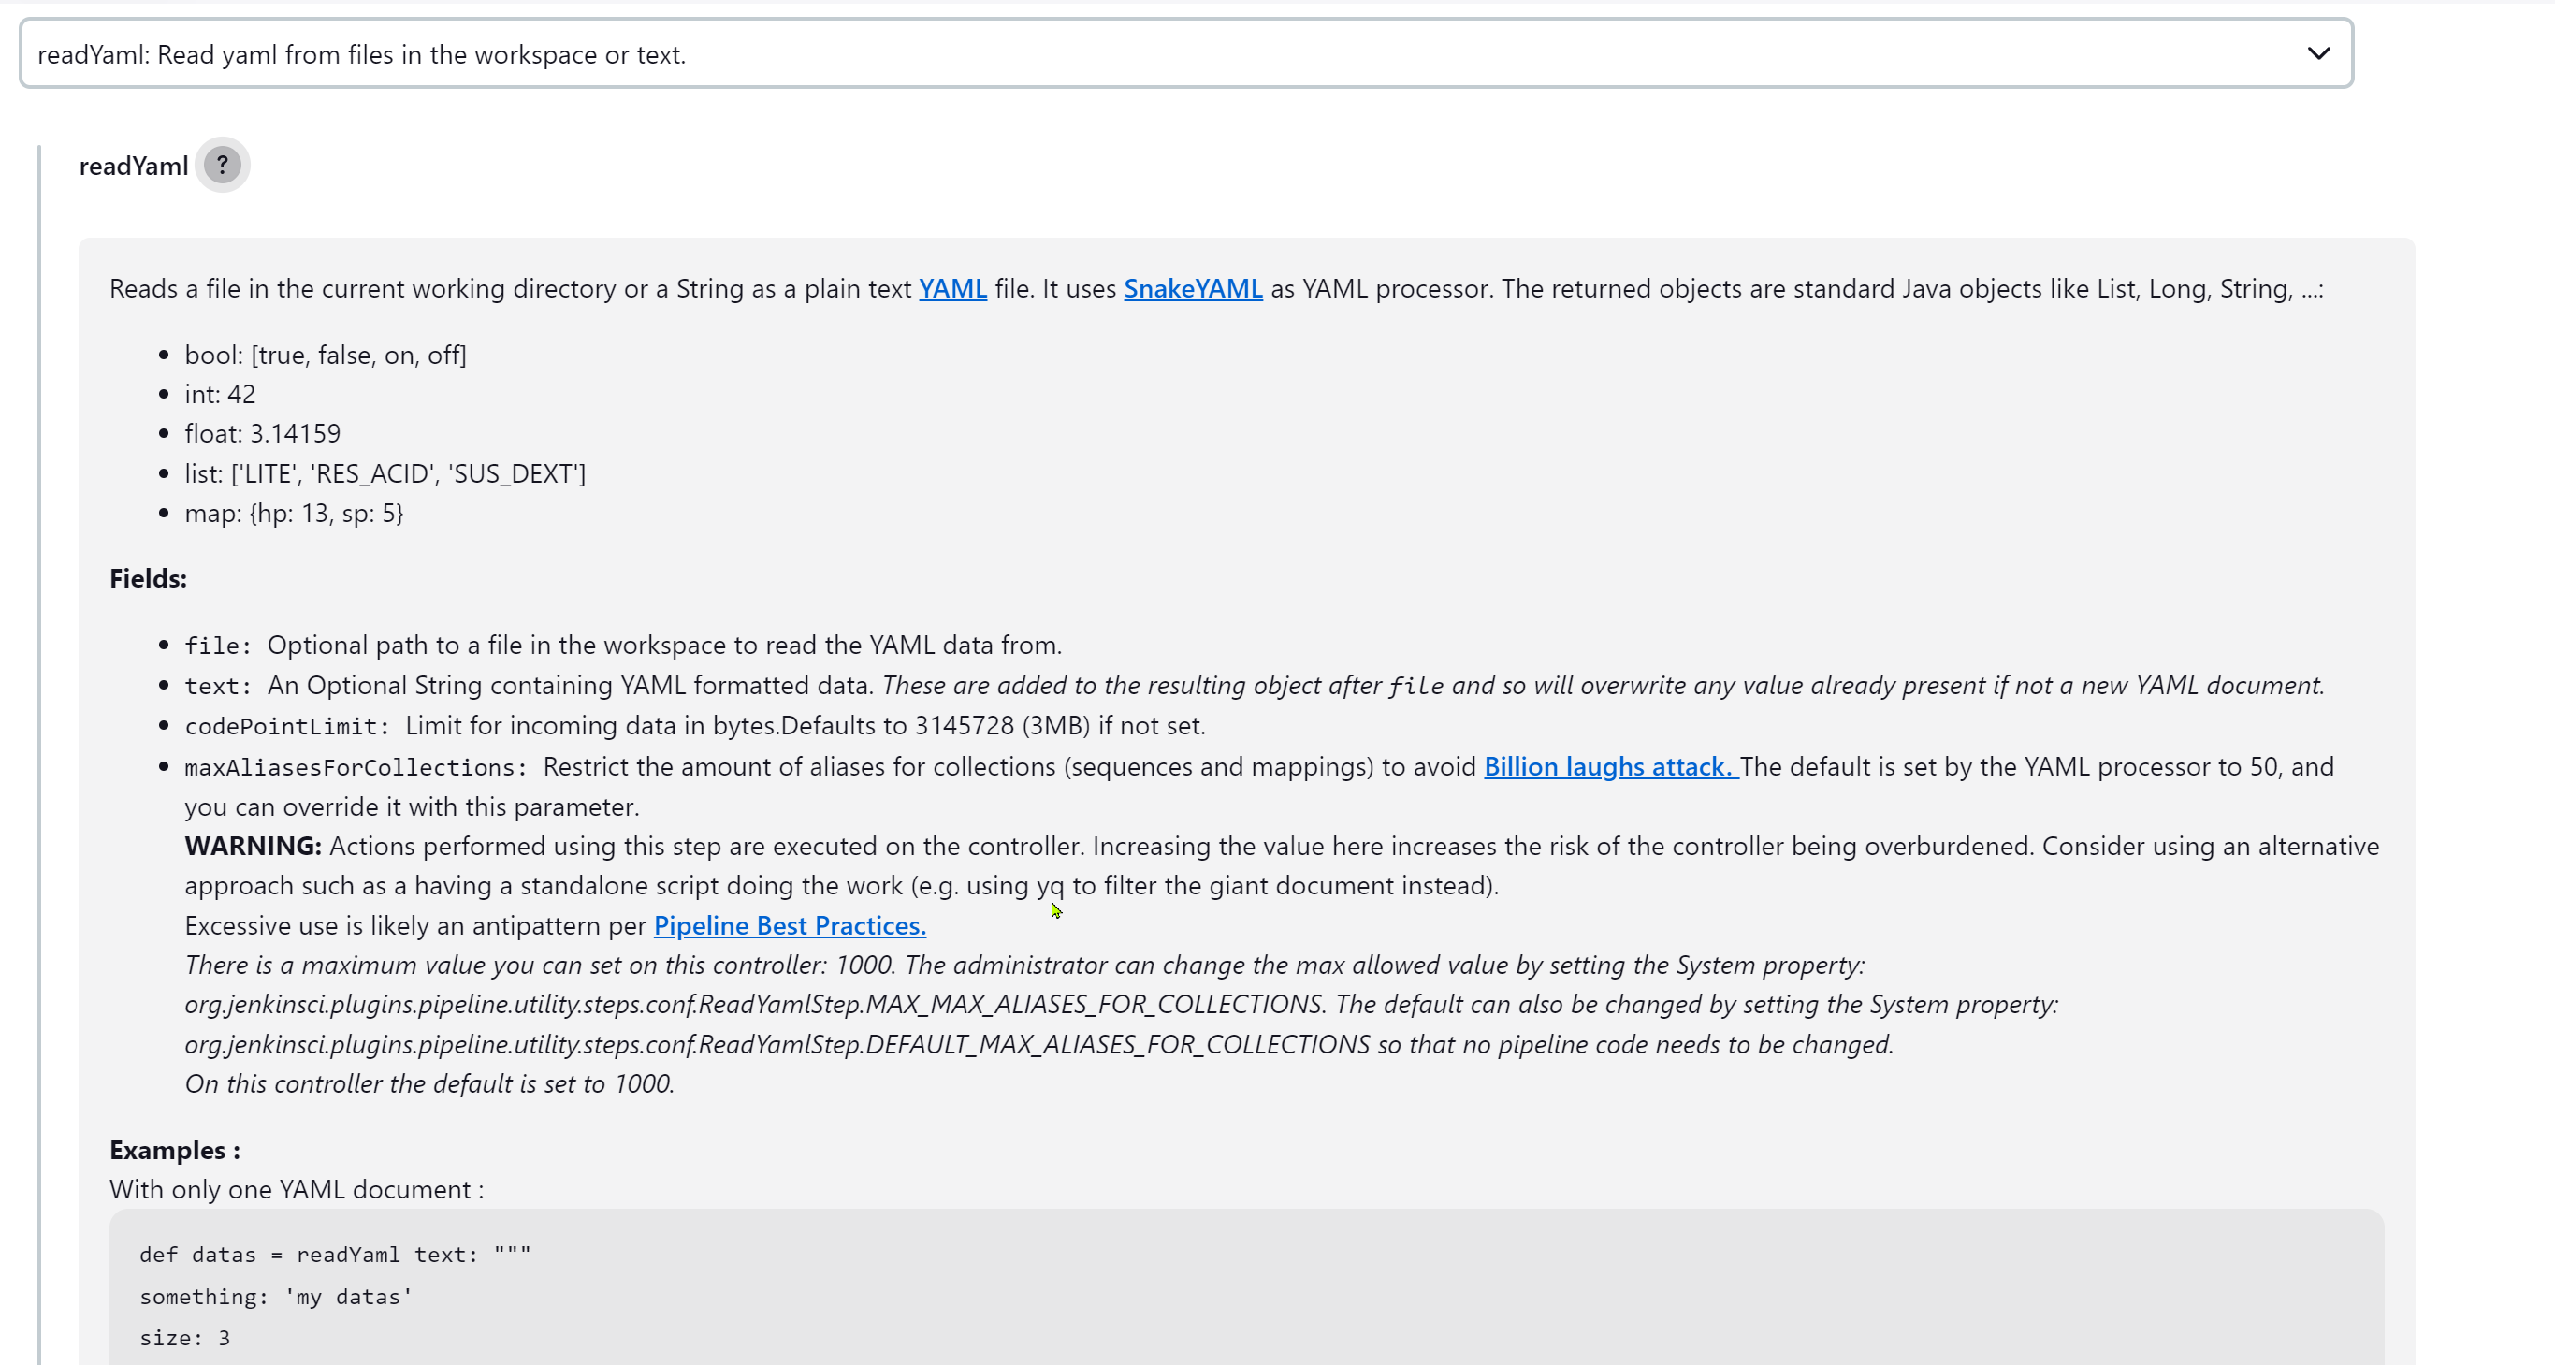Click the codePointLimit: field name

pyautogui.click(x=286, y=726)
